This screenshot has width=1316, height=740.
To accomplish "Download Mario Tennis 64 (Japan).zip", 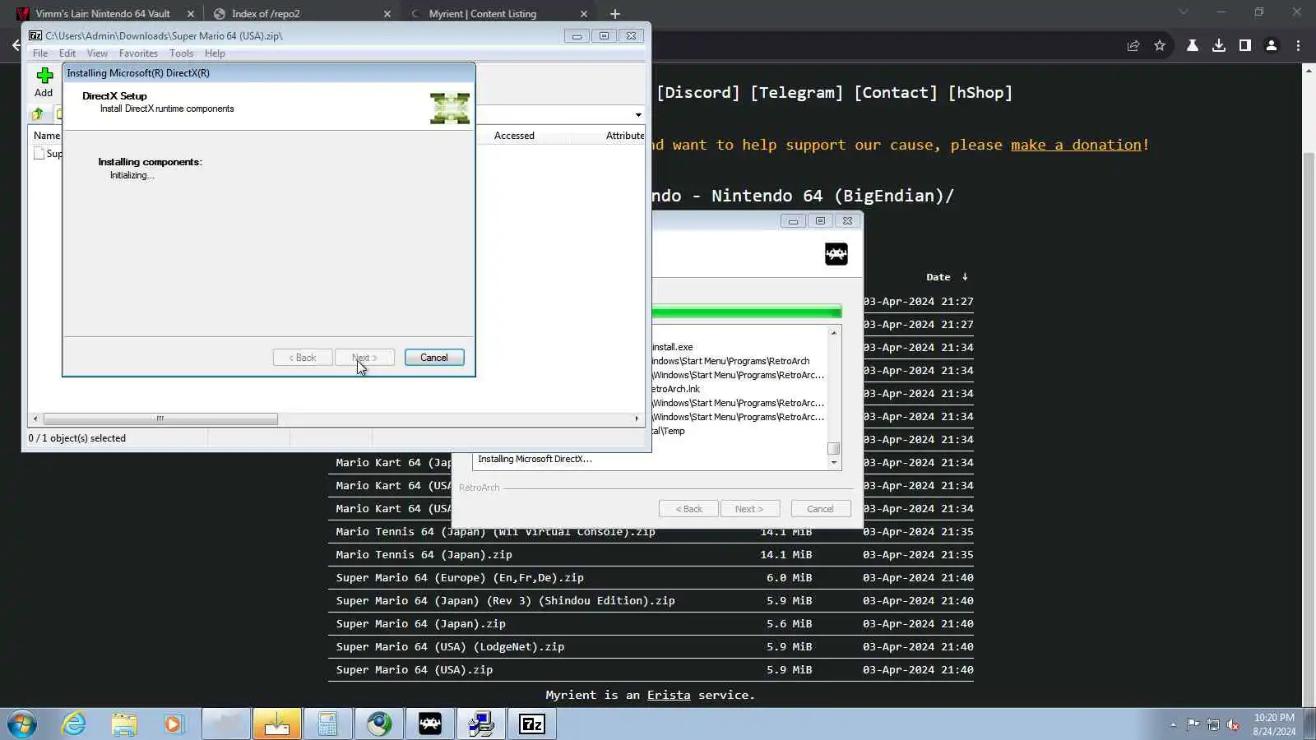I will [x=424, y=555].
